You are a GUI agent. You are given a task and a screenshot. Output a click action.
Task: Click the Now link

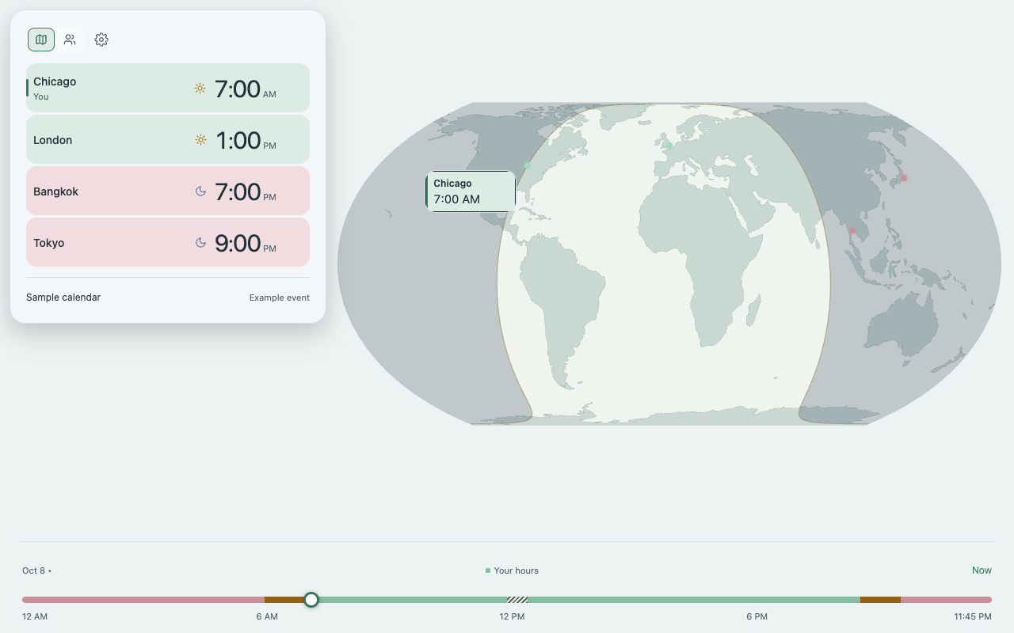click(x=982, y=570)
